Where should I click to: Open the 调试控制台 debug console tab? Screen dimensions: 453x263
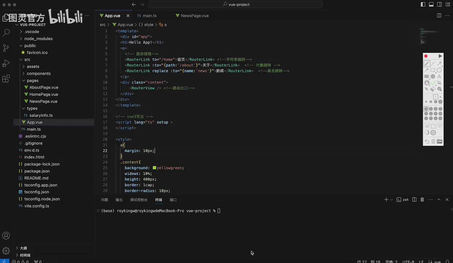139,200
